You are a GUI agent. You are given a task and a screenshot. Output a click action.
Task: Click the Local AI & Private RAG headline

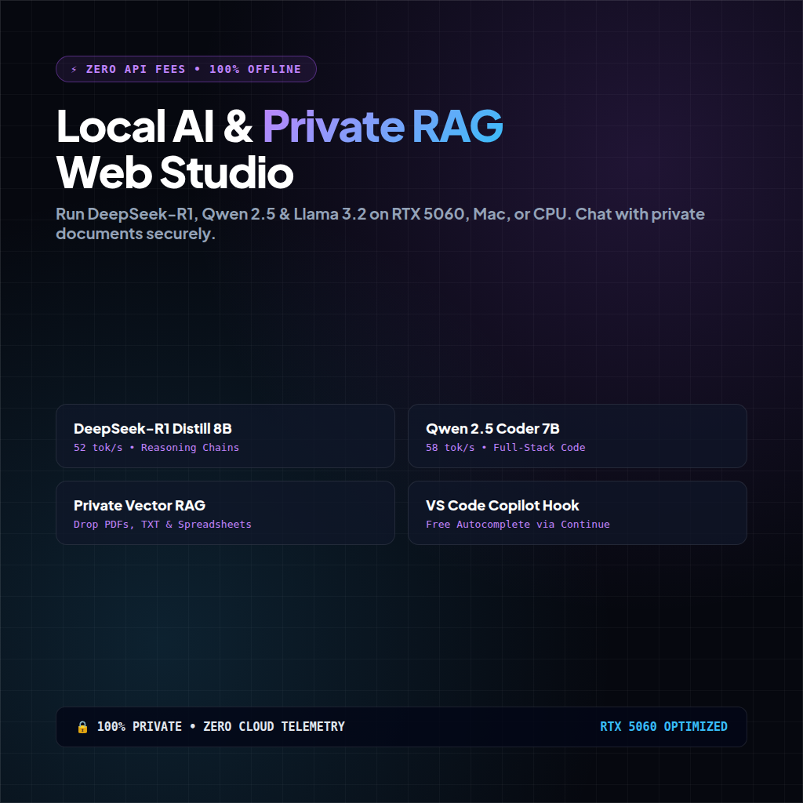click(280, 126)
